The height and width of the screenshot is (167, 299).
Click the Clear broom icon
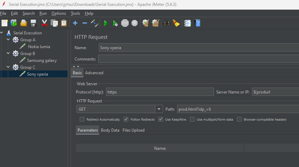click(146, 23)
